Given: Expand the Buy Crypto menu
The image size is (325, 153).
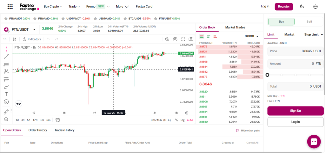Looking at the screenshot, I should point(53,7).
